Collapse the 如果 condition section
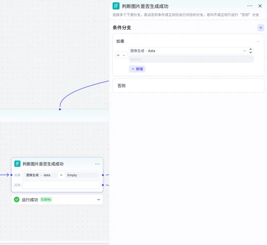This screenshot has height=245, width=267. [258, 41]
